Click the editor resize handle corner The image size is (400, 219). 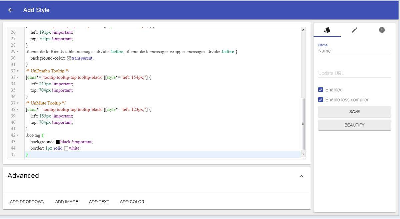(x=304, y=158)
